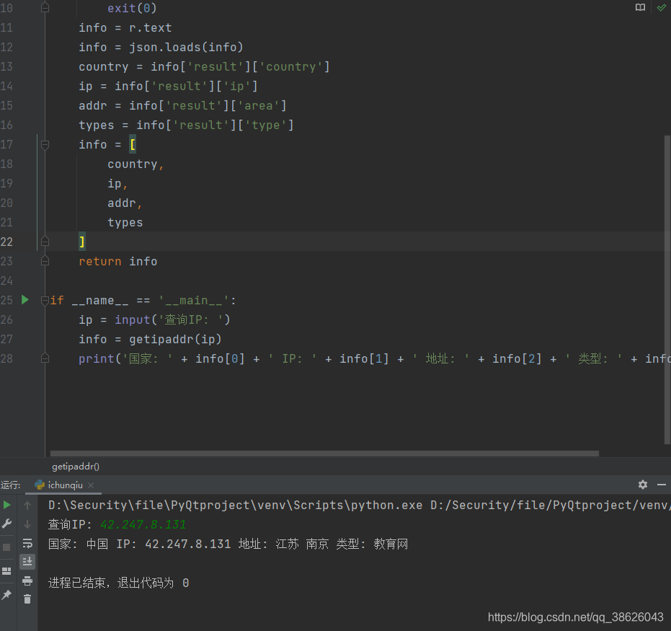Clear console with trash icon

(x=27, y=599)
